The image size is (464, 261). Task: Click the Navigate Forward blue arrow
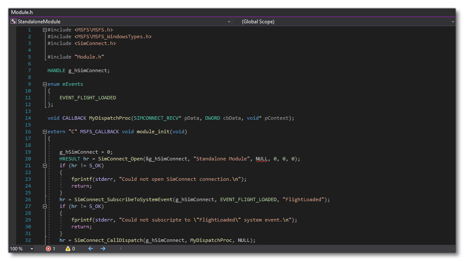(x=102, y=249)
